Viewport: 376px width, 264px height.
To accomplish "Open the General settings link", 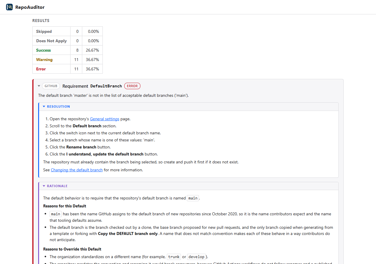I will point(105,119).
